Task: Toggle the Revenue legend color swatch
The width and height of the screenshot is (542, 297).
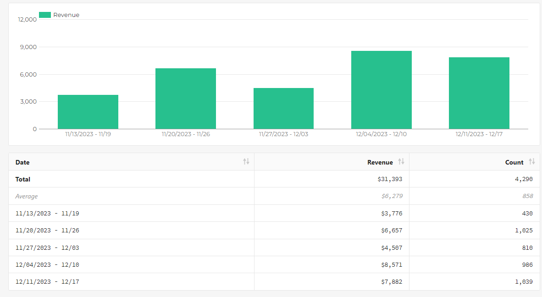Action: click(x=45, y=15)
